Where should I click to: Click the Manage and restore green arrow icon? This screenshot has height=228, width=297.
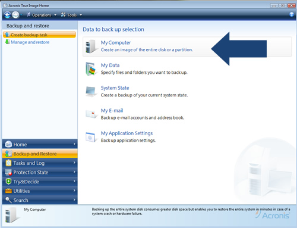click(x=7, y=42)
